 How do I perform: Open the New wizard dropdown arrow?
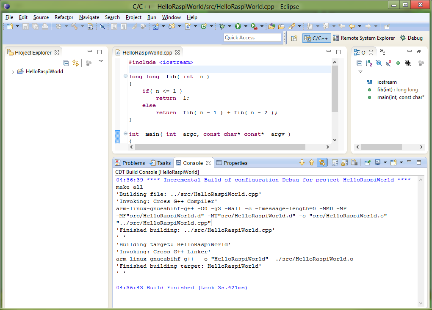coord(17,26)
